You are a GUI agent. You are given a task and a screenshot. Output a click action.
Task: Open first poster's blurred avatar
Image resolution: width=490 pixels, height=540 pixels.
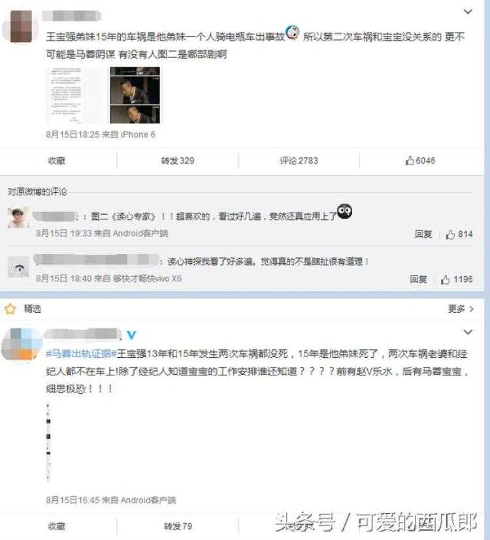coord(22,27)
